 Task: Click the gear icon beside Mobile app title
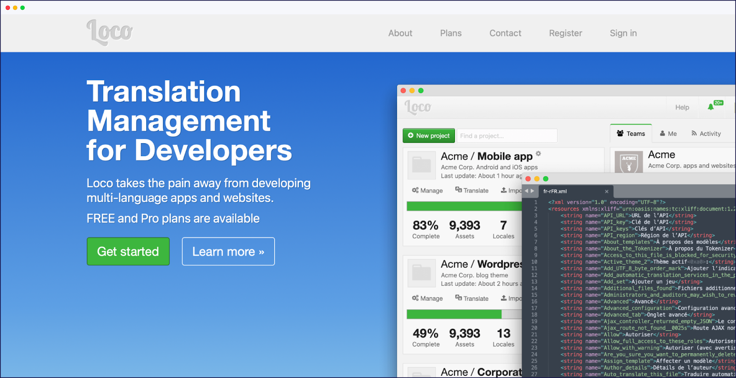click(538, 154)
